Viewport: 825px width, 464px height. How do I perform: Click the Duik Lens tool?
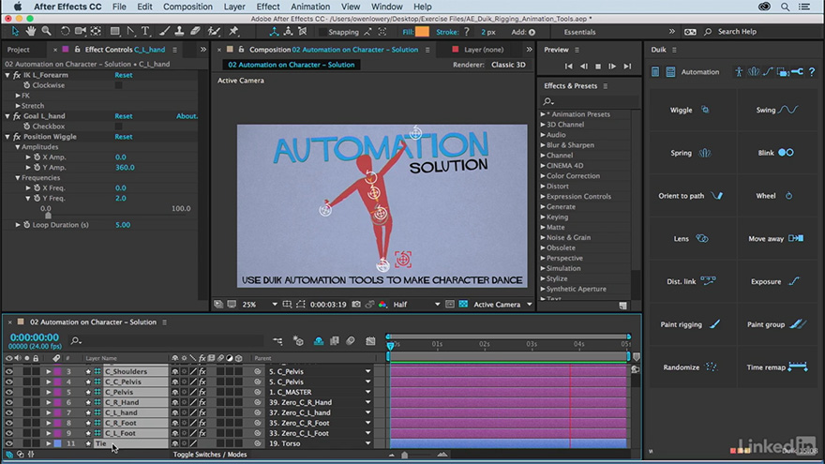(x=691, y=238)
